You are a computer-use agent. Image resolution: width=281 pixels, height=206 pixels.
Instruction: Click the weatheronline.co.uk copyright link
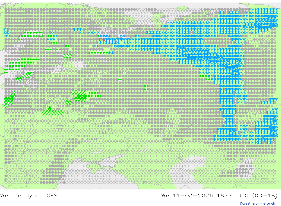(257, 203)
